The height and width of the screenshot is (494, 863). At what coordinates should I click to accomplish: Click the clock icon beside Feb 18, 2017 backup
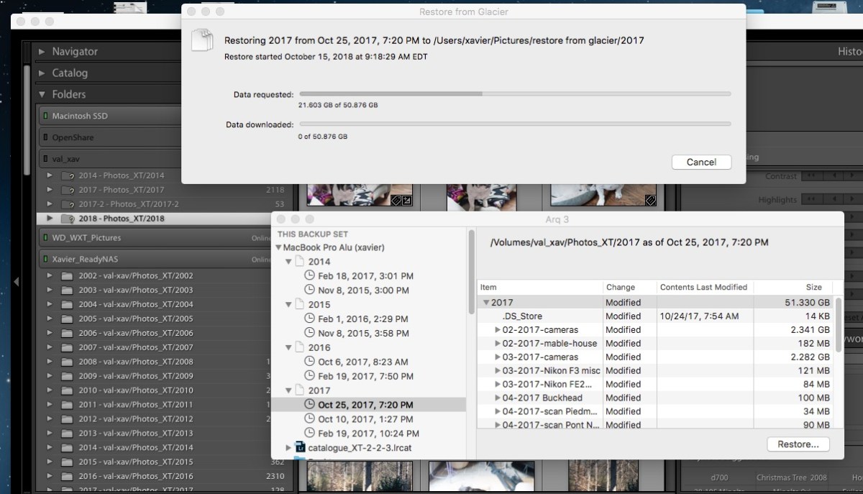pos(310,275)
